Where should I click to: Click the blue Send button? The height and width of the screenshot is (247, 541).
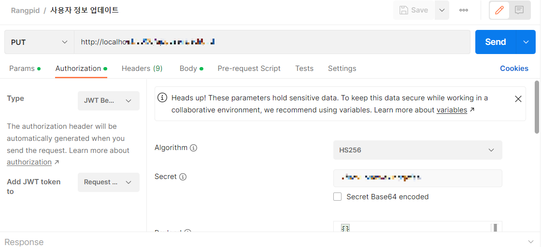(x=496, y=42)
